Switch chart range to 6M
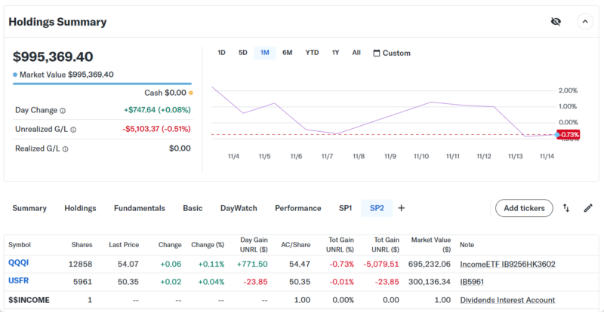This screenshot has width=604, height=312. click(287, 53)
